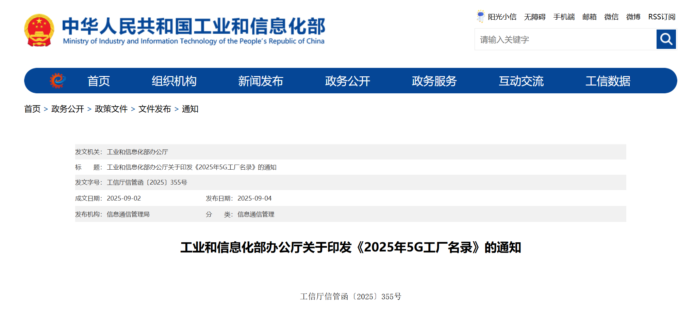The image size is (695, 320).
Task: Go to 新闻发布 section
Action: [261, 81]
